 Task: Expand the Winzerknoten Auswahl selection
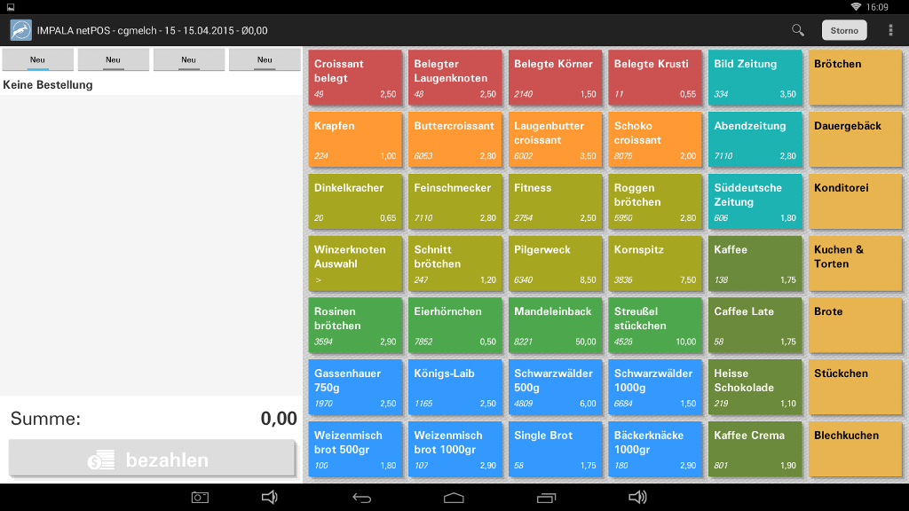[x=355, y=263]
